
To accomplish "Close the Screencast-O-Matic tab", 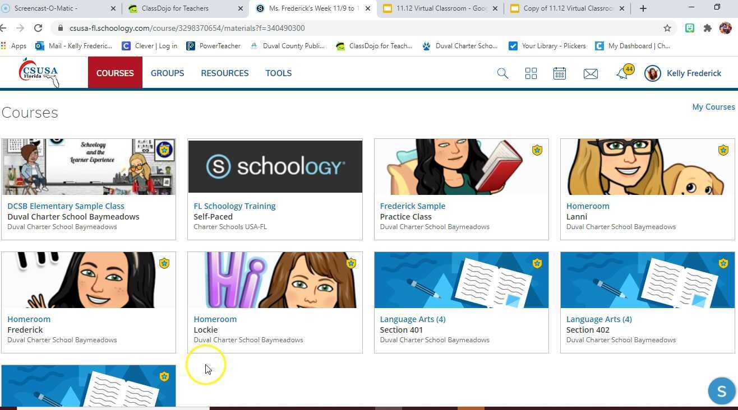I will [x=113, y=8].
